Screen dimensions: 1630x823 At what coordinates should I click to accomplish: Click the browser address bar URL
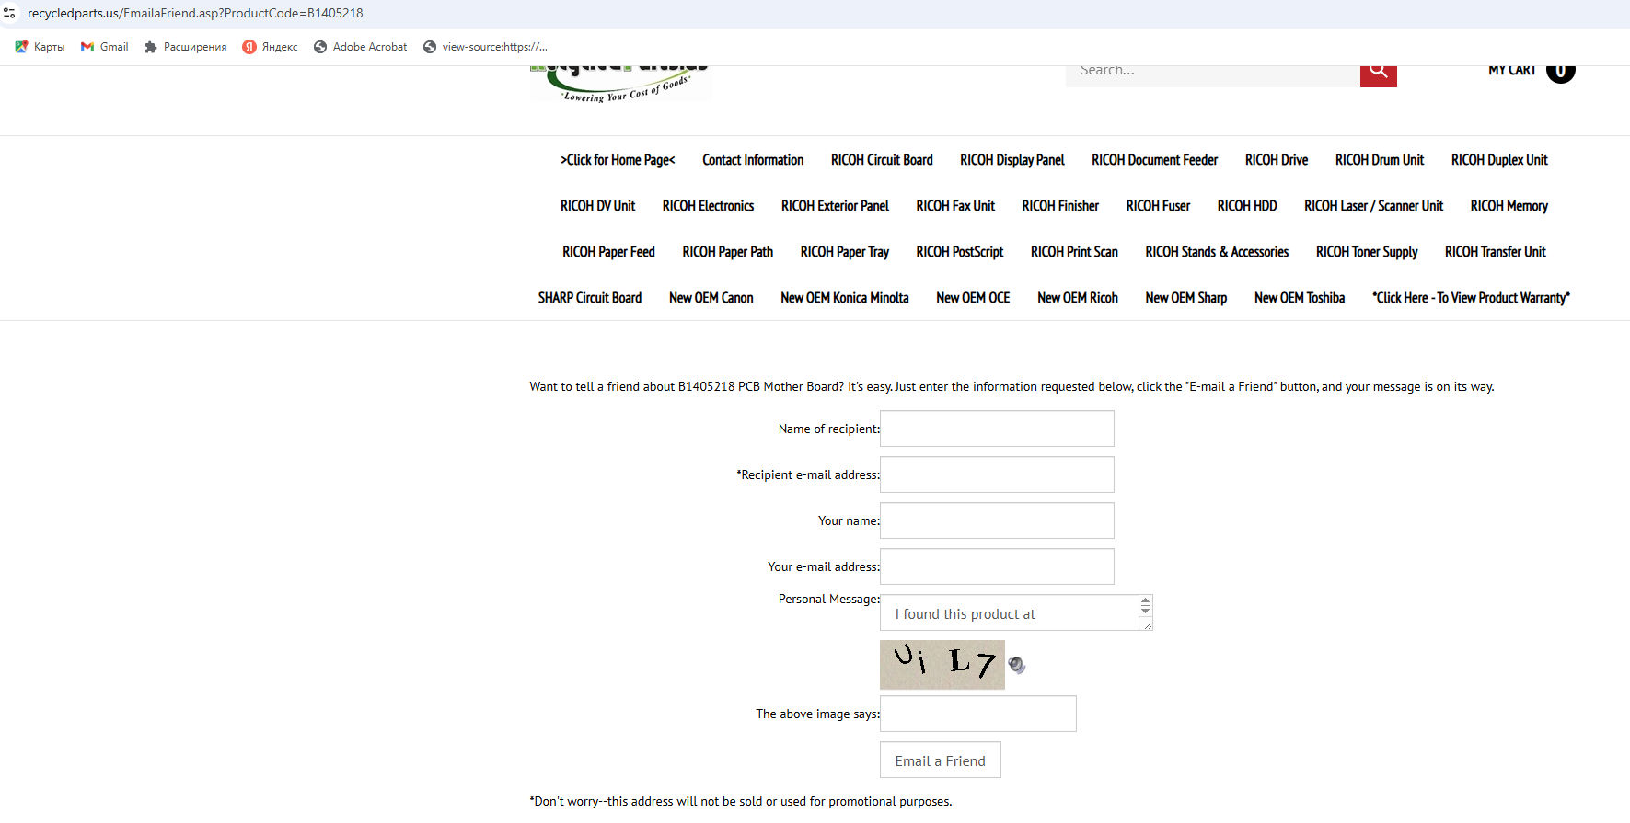point(195,14)
